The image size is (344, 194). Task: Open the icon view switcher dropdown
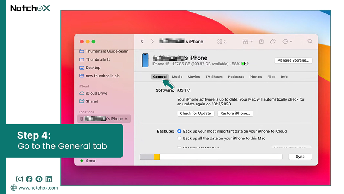[222, 41]
